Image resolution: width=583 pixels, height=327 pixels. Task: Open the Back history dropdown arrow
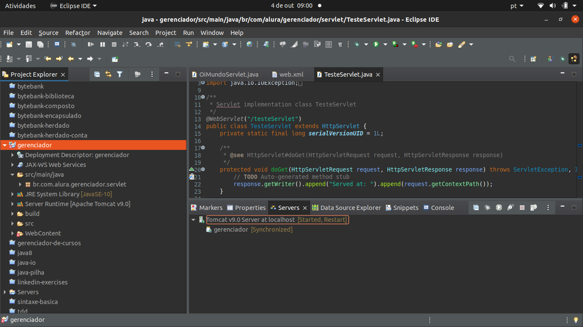click(x=80, y=59)
